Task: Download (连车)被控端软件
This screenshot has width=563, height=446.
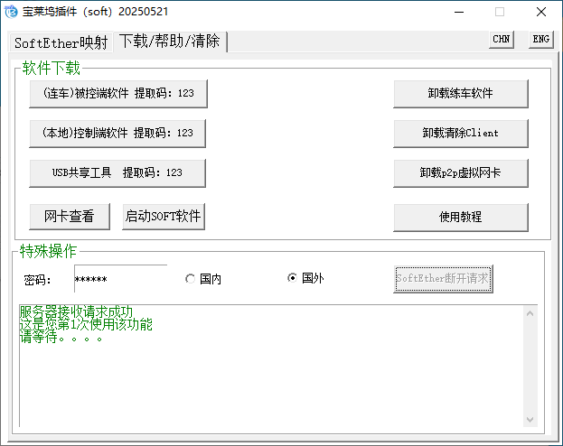Action: point(117,93)
